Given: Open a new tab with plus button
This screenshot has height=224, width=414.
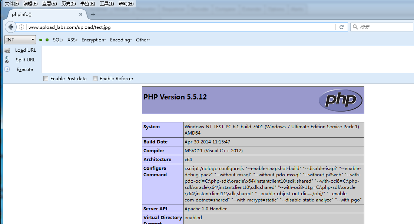Looking at the screenshot, I should click(x=93, y=14).
